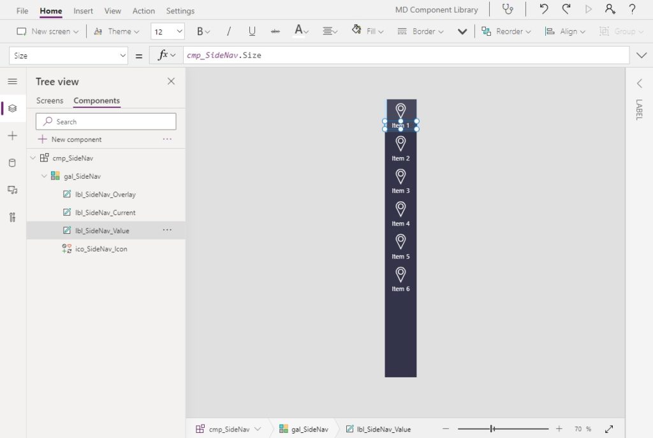
Task: Open the Settings menu
Action: [x=180, y=10]
